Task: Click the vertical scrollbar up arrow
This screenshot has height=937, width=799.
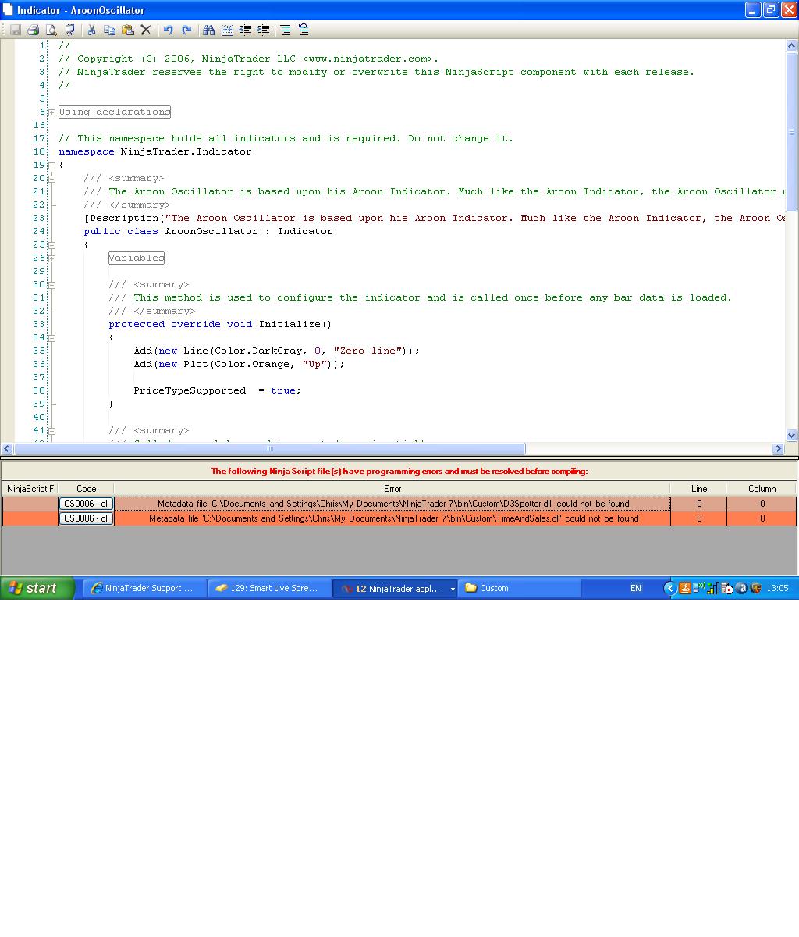Action: pyautogui.click(x=791, y=45)
